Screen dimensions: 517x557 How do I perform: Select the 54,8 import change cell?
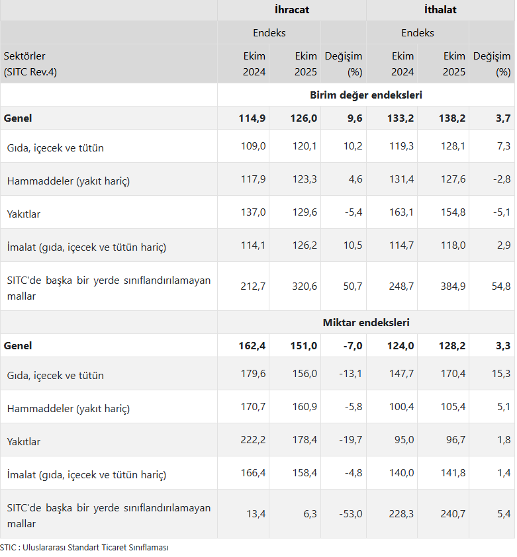click(x=500, y=286)
